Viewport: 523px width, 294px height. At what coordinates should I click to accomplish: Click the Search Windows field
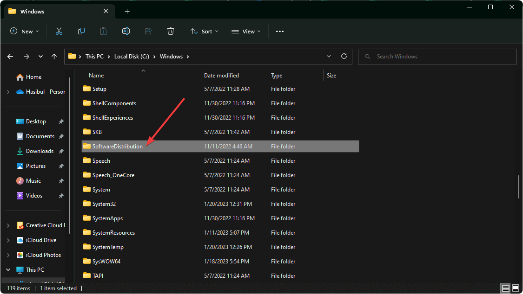tap(437, 57)
